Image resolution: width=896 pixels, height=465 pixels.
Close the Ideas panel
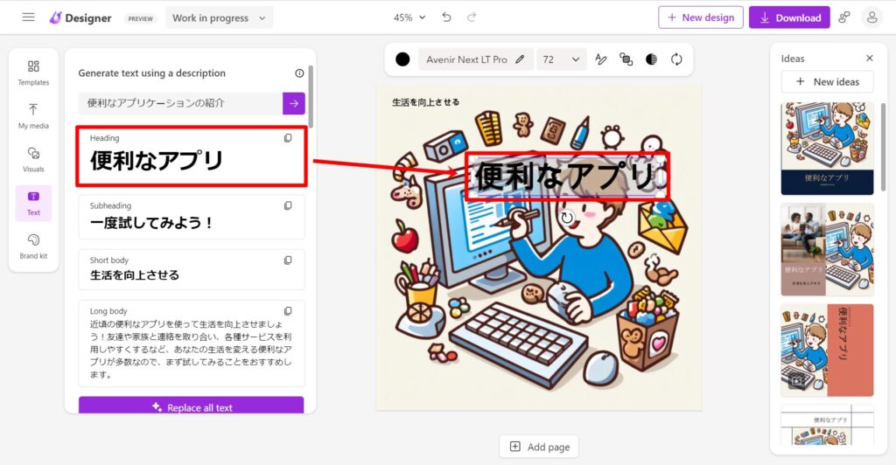(x=869, y=59)
